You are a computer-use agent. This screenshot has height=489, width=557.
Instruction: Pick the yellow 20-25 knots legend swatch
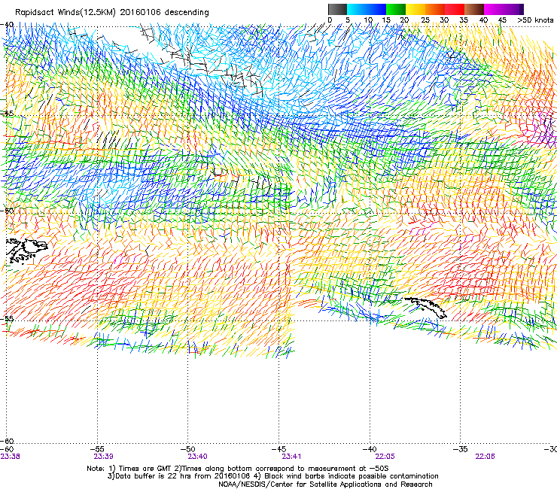tap(415, 9)
